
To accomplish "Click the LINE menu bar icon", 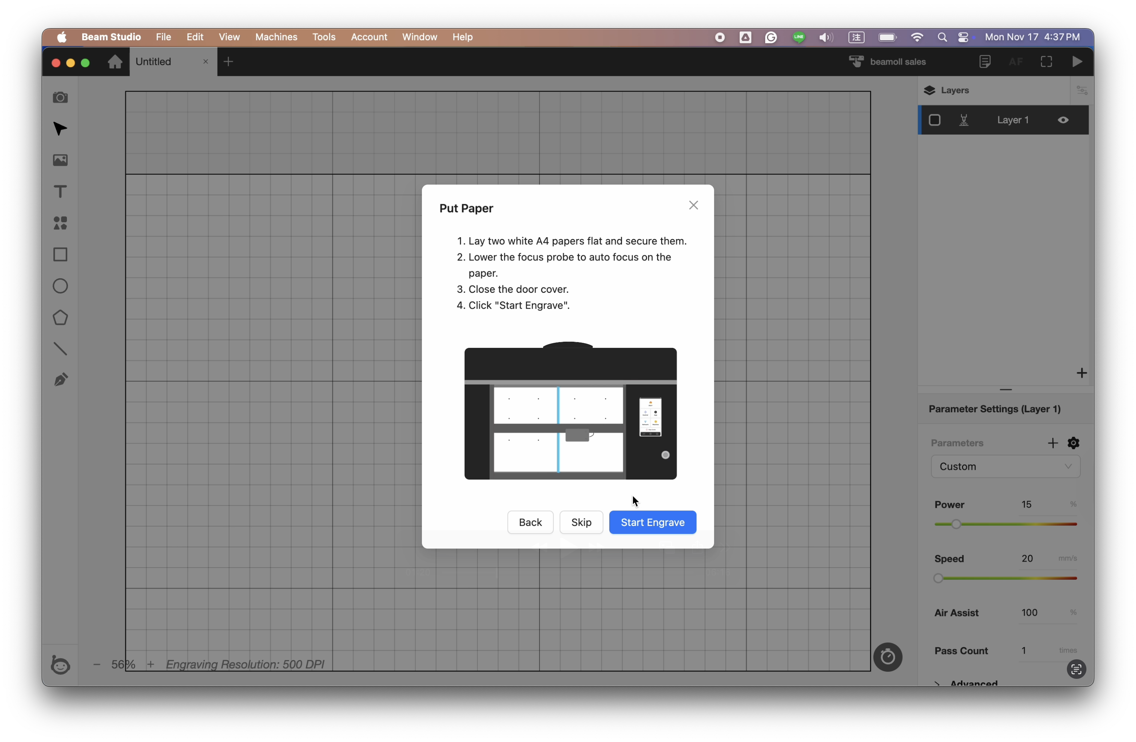I will click(x=798, y=37).
